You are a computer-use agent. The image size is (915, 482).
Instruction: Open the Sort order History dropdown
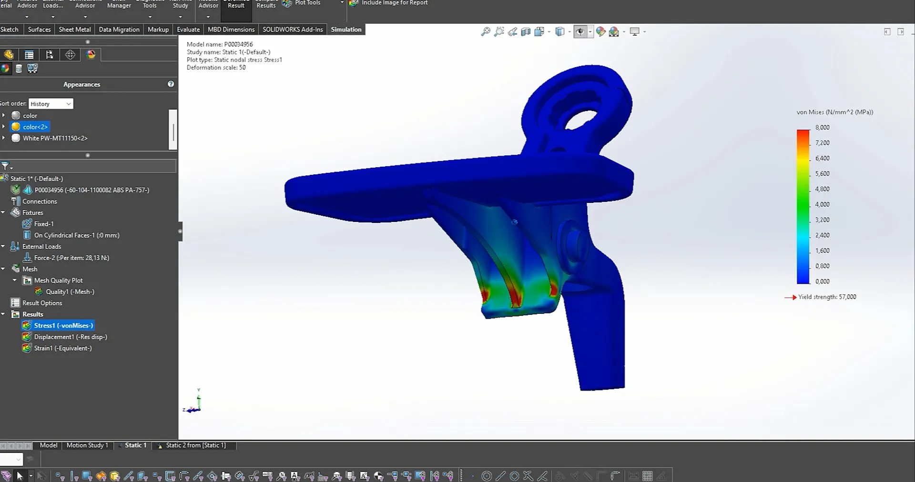51,104
